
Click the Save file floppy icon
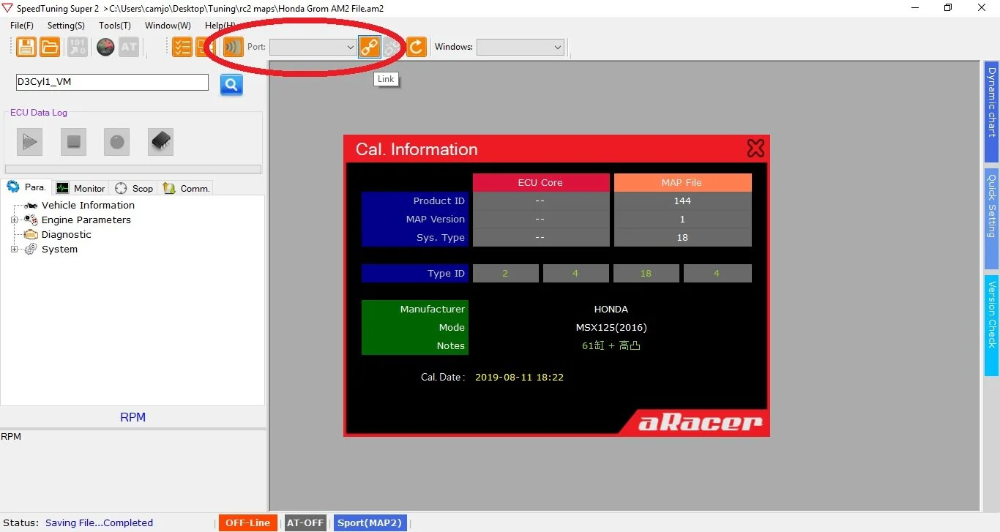tap(26, 47)
